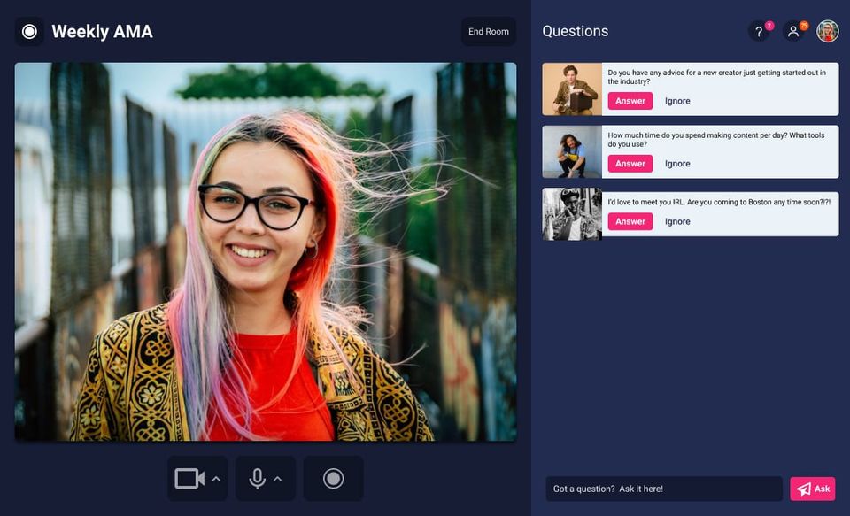Image resolution: width=850 pixels, height=516 pixels.
Task: Select the text 'I'd love to meet you IRL'
Action: 645,202
